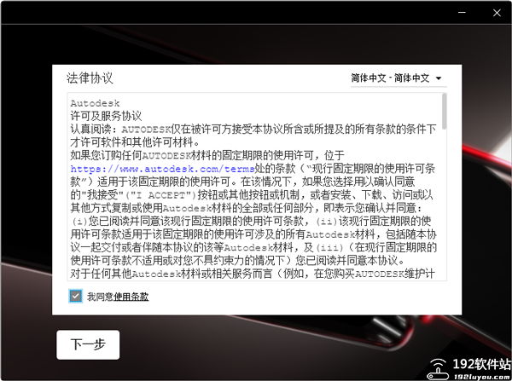Viewport: 512px width, 381px height.
Task: Click the Autodesk line in the agreement
Action: click(x=95, y=103)
